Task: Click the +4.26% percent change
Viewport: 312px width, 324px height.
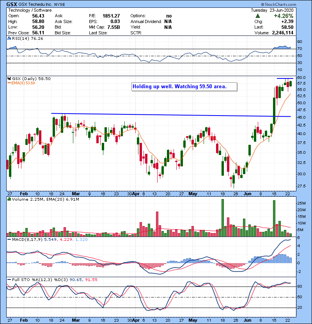Action: 284,16
